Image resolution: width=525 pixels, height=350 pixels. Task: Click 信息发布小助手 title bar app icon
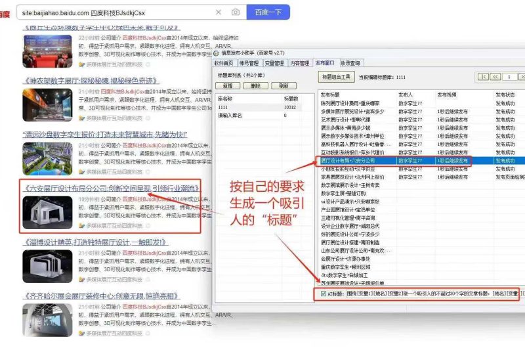(x=217, y=53)
